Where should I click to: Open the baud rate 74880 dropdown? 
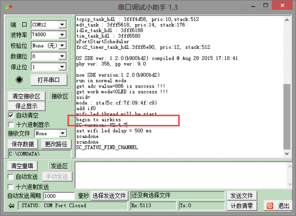[x=62, y=35]
